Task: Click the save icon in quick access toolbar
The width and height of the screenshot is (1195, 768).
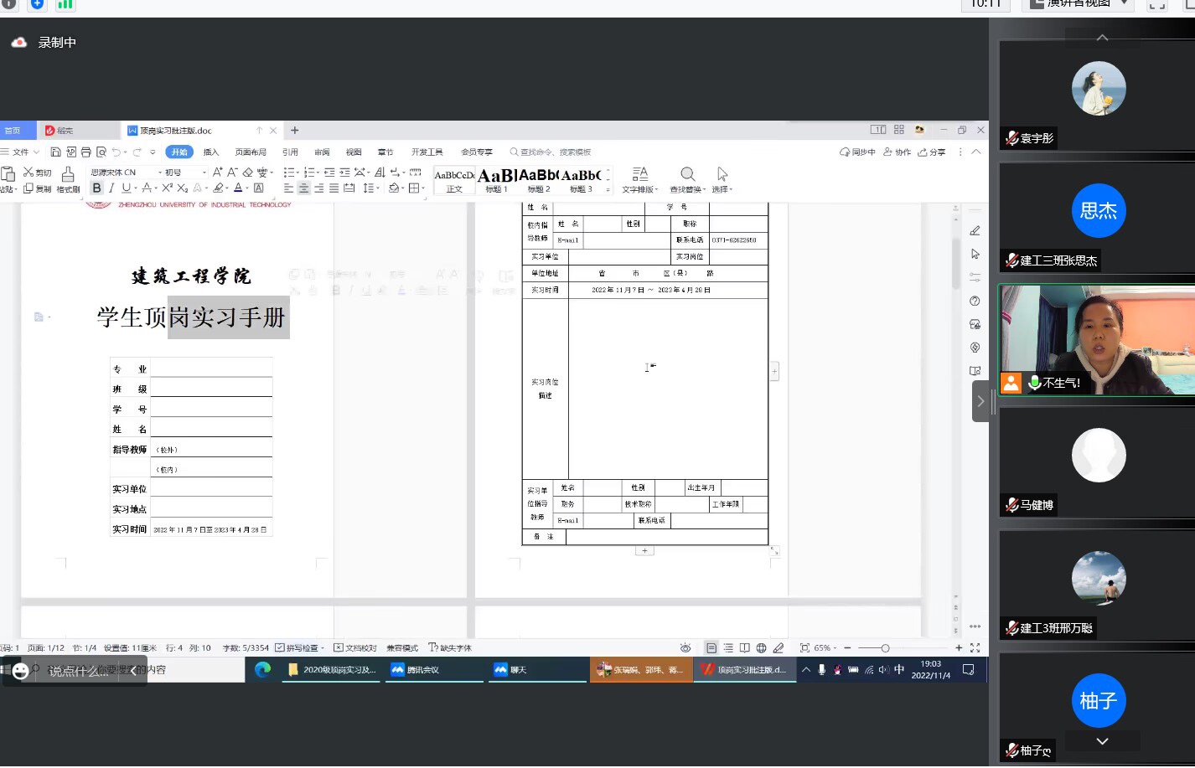Action: click(x=55, y=152)
